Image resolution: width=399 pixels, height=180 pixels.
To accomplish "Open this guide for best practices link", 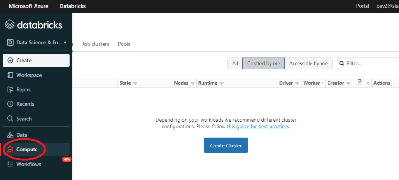I will point(258,127).
